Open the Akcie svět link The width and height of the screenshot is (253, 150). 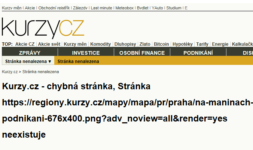click(49, 44)
